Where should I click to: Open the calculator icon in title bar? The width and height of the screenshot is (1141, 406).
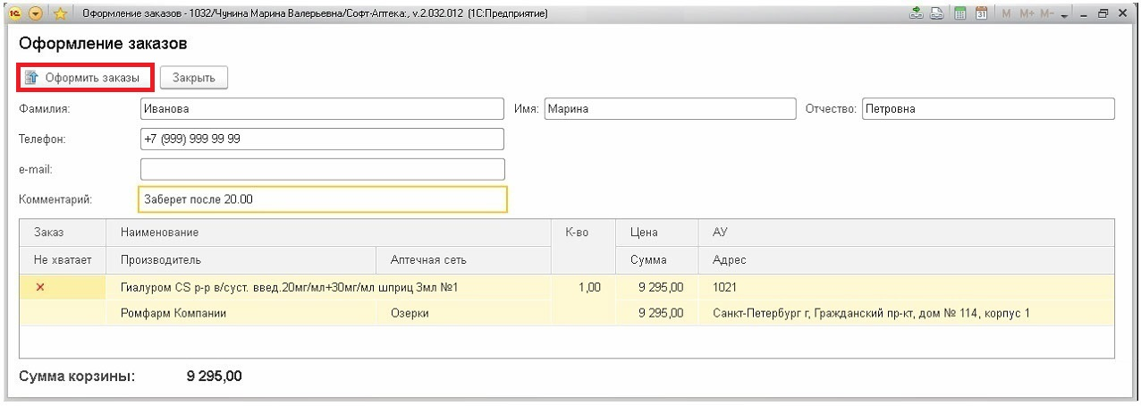959,14
